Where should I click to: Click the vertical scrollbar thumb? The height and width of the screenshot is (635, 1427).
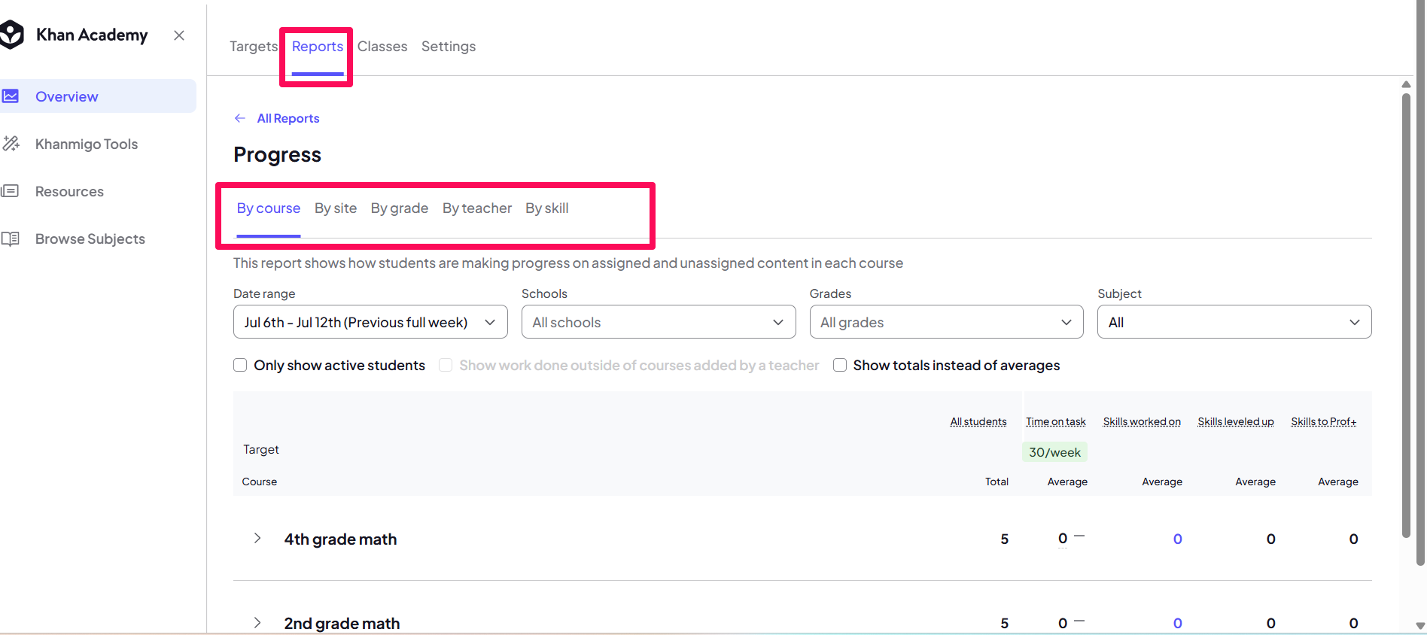coord(1406,314)
